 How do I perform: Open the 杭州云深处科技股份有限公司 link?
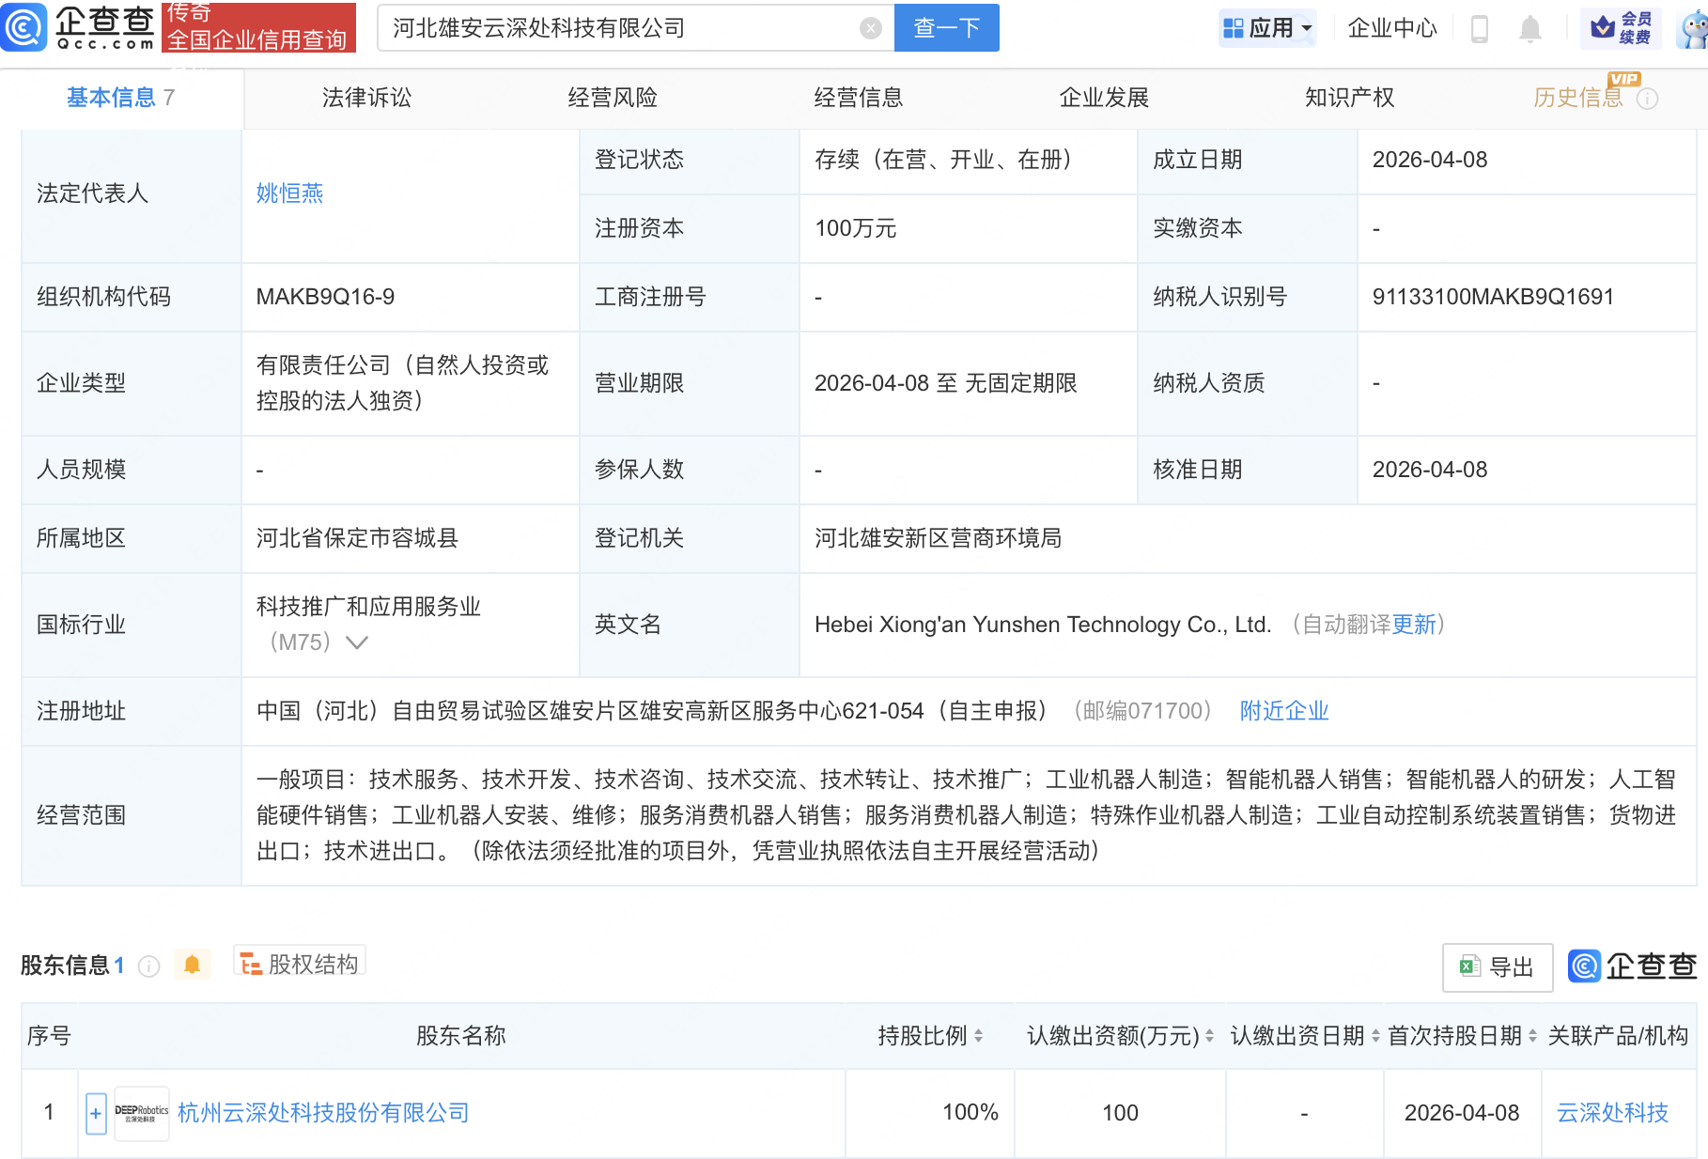click(x=321, y=1112)
